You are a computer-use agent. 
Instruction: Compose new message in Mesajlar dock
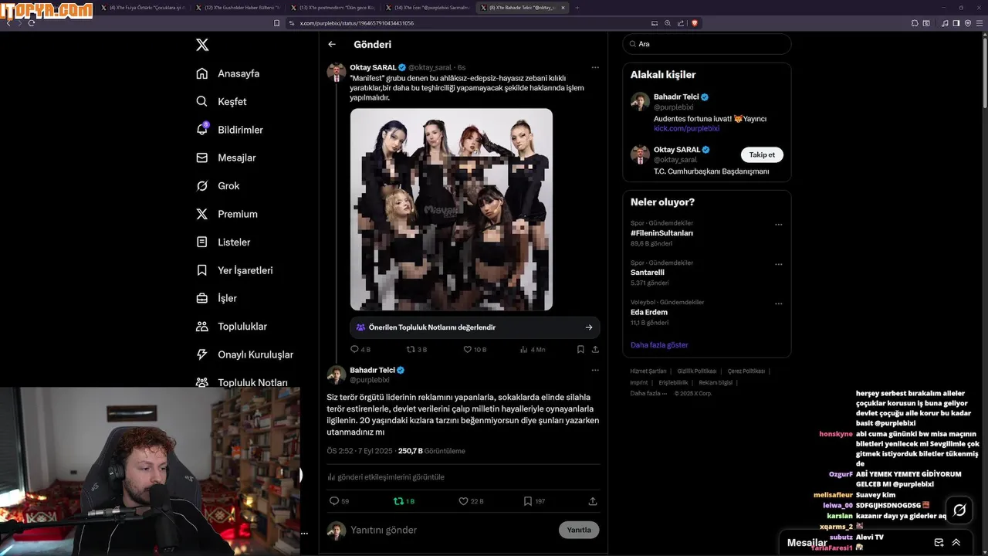point(939,542)
